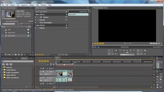Click the New Item icon in Project panel
Image resolution: width=164 pixels, height=92 pixels.
point(19,54)
